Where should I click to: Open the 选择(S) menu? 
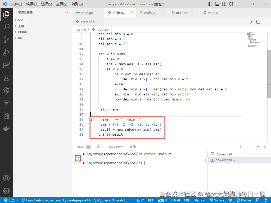pos(47,4)
